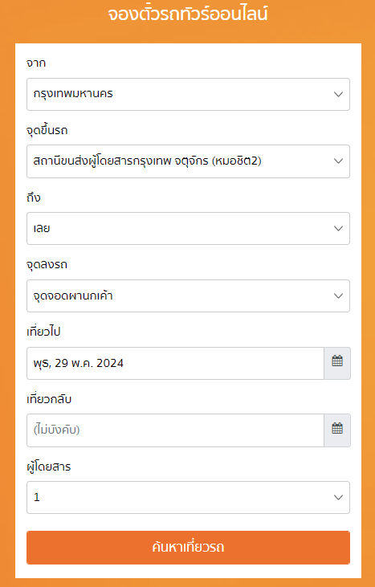Click the จองตั๋วรถทัวร์ออนไลน์ heading
The height and width of the screenshot is (587, 375).
188,14
